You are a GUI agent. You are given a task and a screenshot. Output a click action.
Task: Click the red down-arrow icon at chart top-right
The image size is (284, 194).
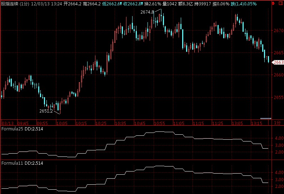coord(274,3)
